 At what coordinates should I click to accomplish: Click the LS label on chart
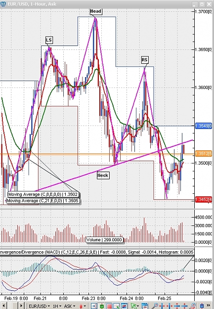click(x=49, y=40)
